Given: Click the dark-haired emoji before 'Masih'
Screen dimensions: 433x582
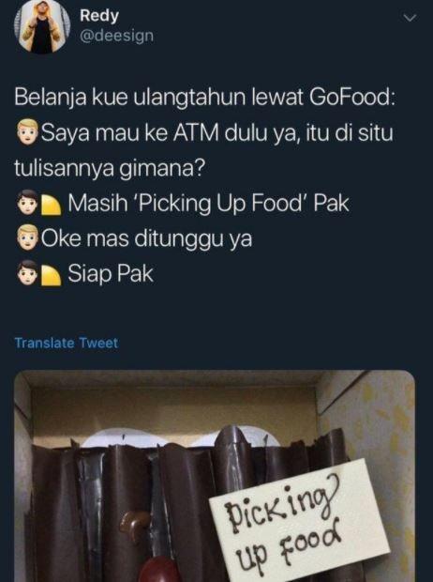Looking at the screenshot, I should [x=27, y=203].
